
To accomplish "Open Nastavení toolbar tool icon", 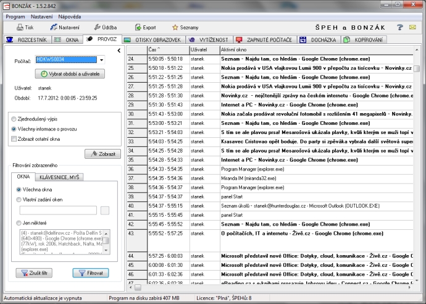I will [x=54, y=27].
